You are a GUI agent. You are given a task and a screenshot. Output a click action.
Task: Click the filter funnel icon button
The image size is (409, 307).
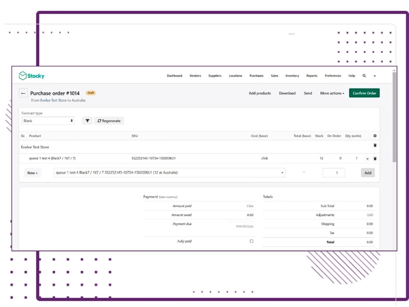[x=88, y=121]
